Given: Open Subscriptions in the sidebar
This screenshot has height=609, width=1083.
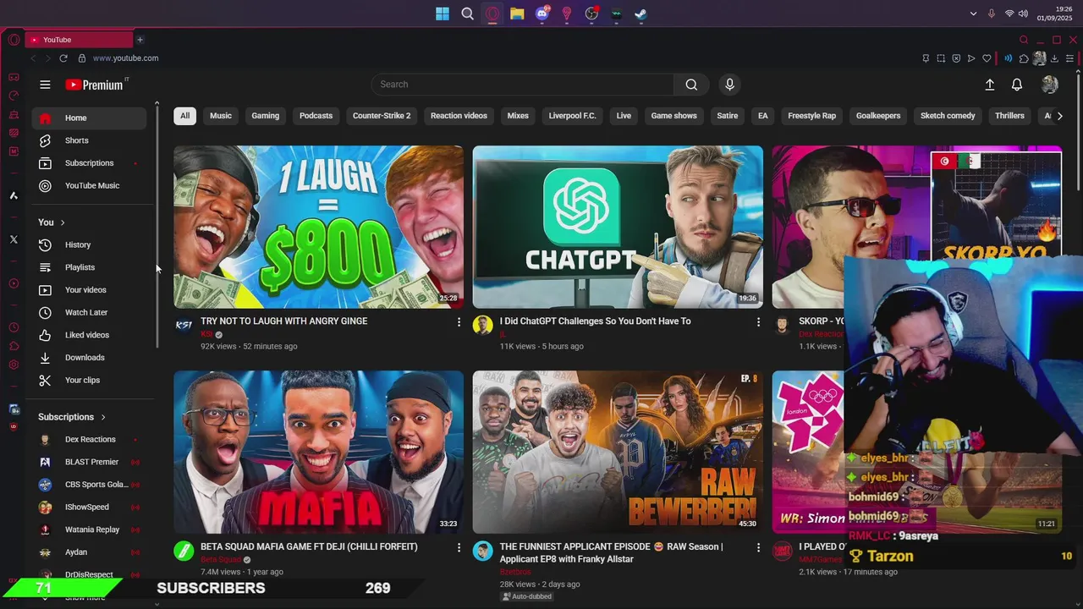Looking at the screenshot, I should 89,163.
